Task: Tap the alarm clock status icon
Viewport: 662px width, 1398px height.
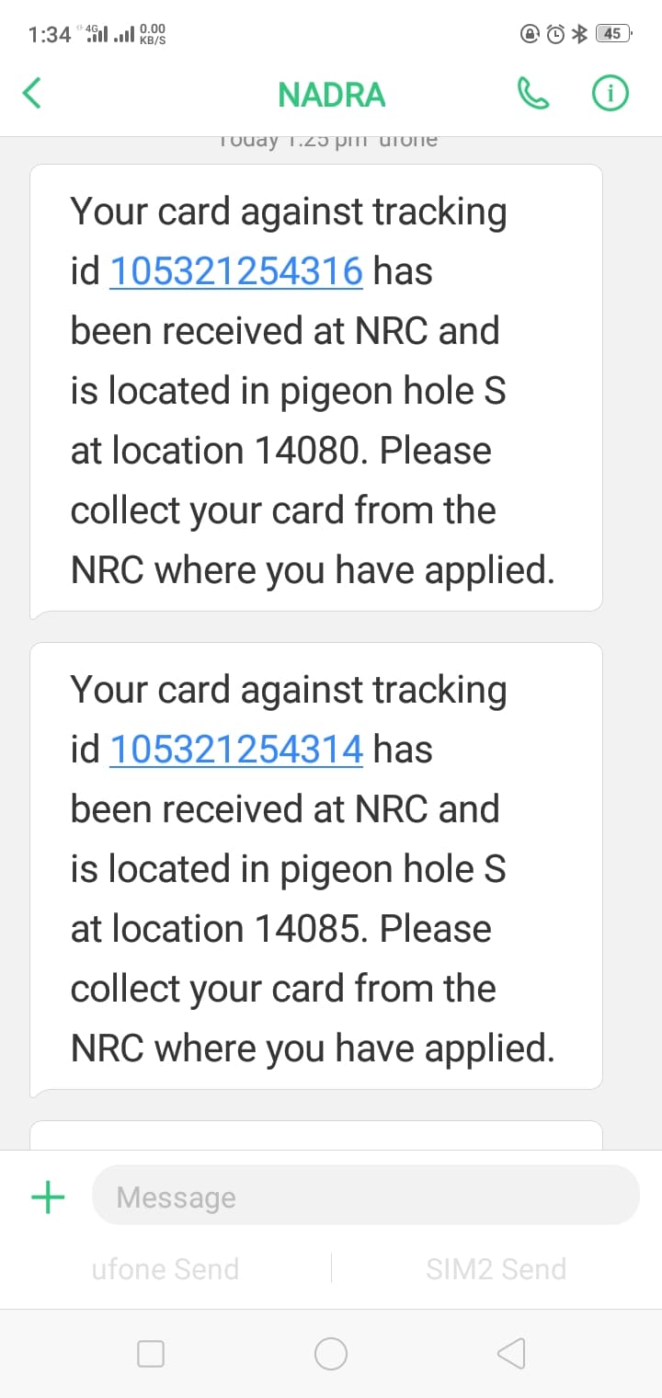Action: click(555, 34)
